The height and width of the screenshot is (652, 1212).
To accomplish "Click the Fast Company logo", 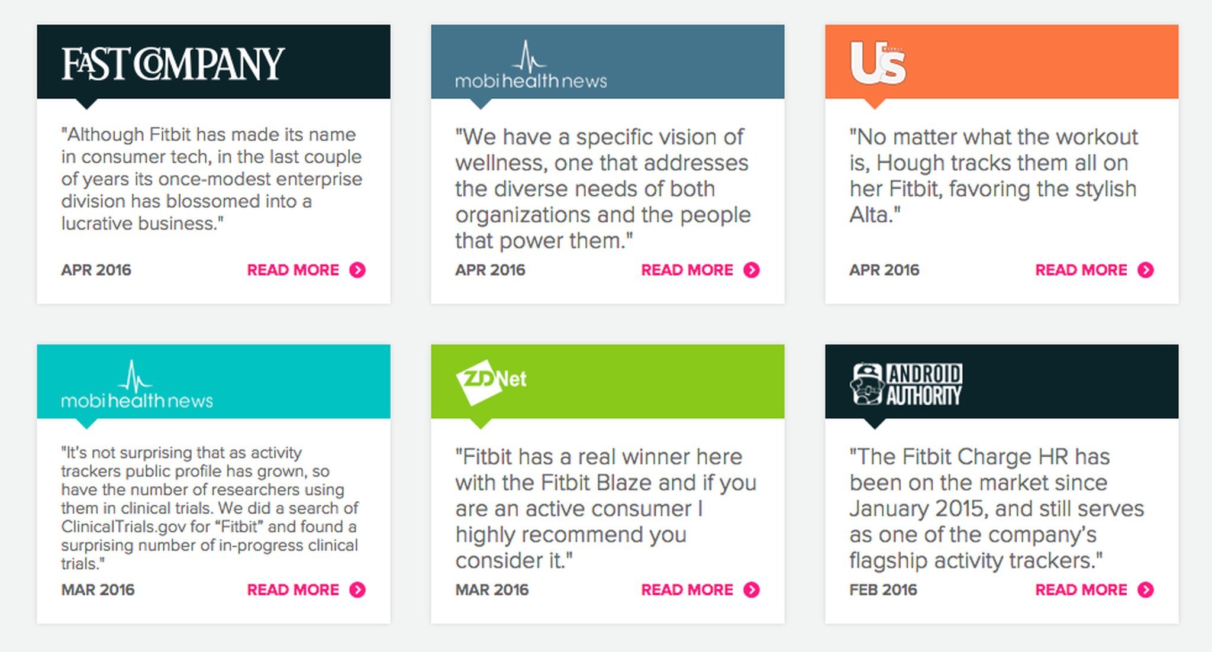I will click(173, 64).
